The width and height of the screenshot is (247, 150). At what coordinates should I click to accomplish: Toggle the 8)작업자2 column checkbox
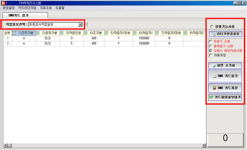click(x=185, y=33)
